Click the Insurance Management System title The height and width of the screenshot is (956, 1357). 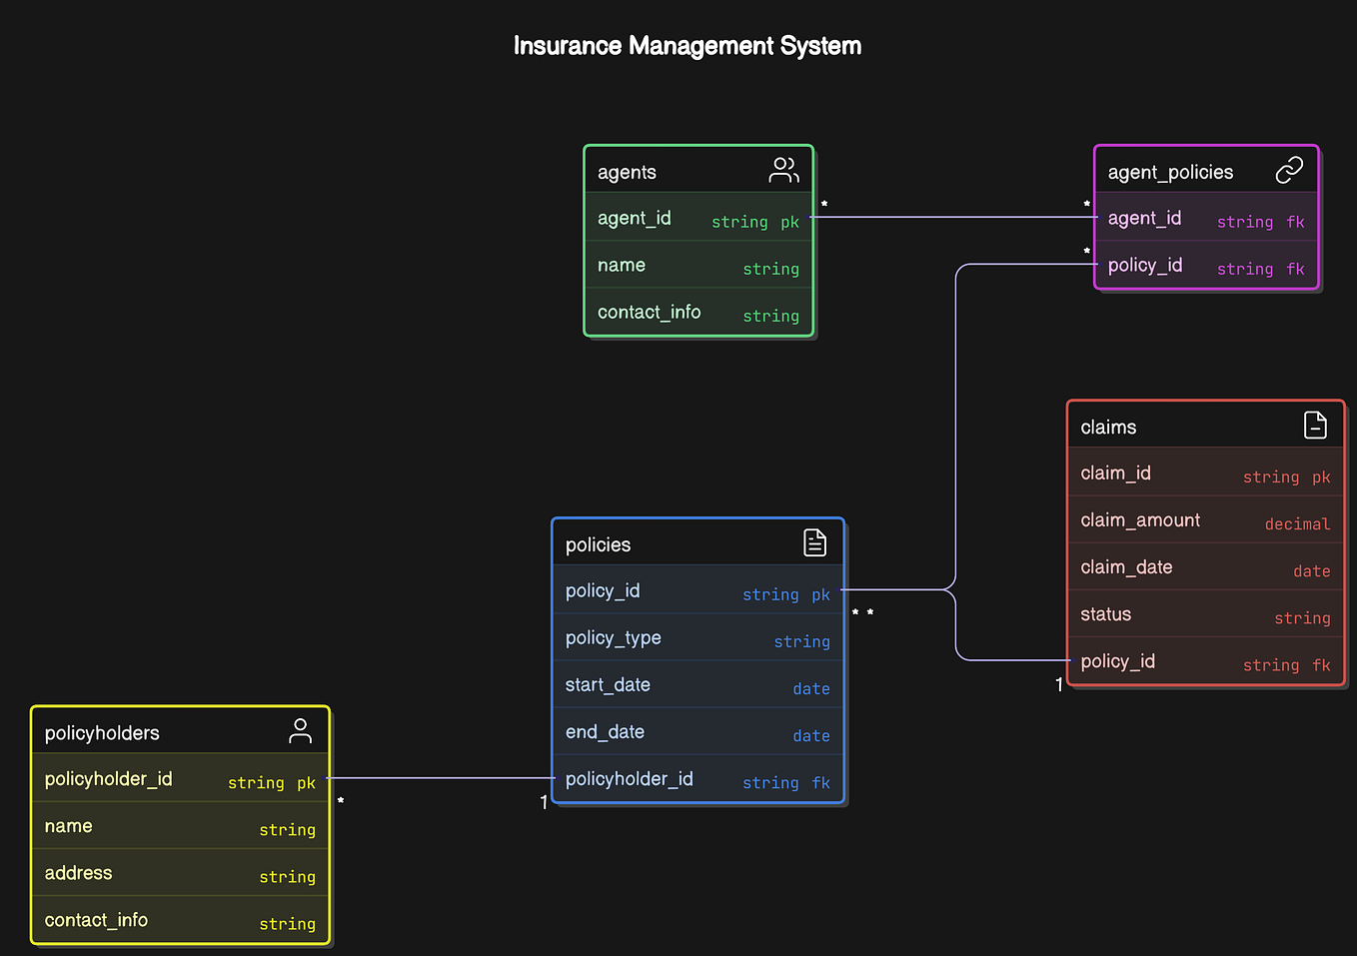(686, 45)
